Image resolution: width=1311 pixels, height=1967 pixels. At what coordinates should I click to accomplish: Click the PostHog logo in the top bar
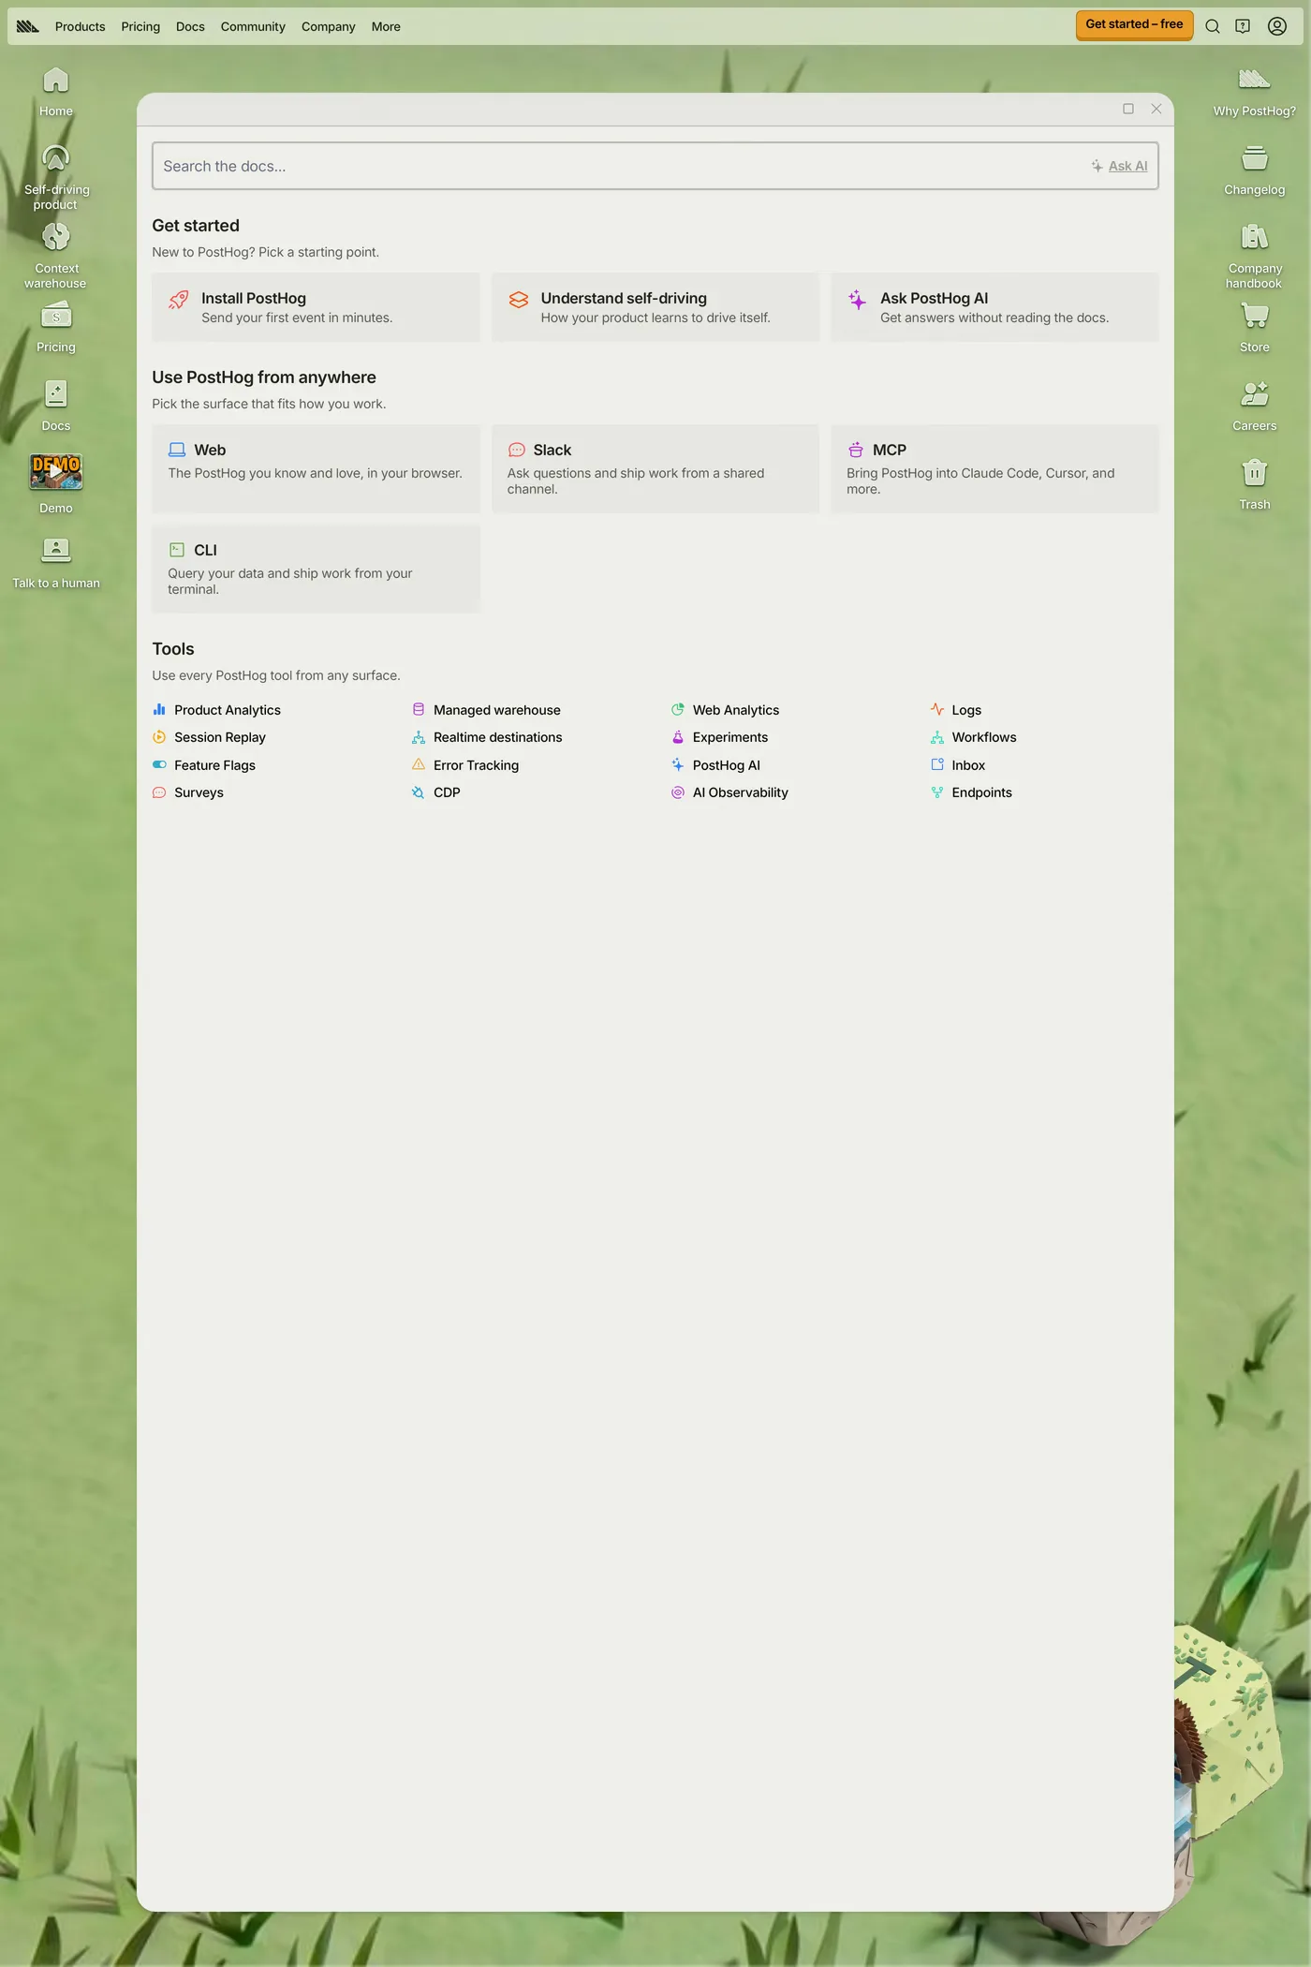[x=28, y=26]
